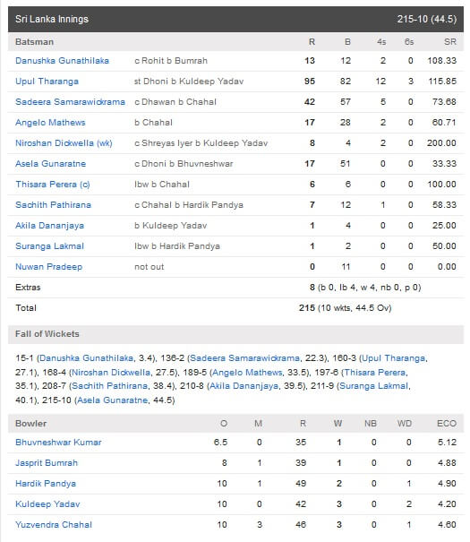470x542 pixels.
Task: Open Asela Gunaratne link in Fall of Wickets
Action: (x=113, y=400)
